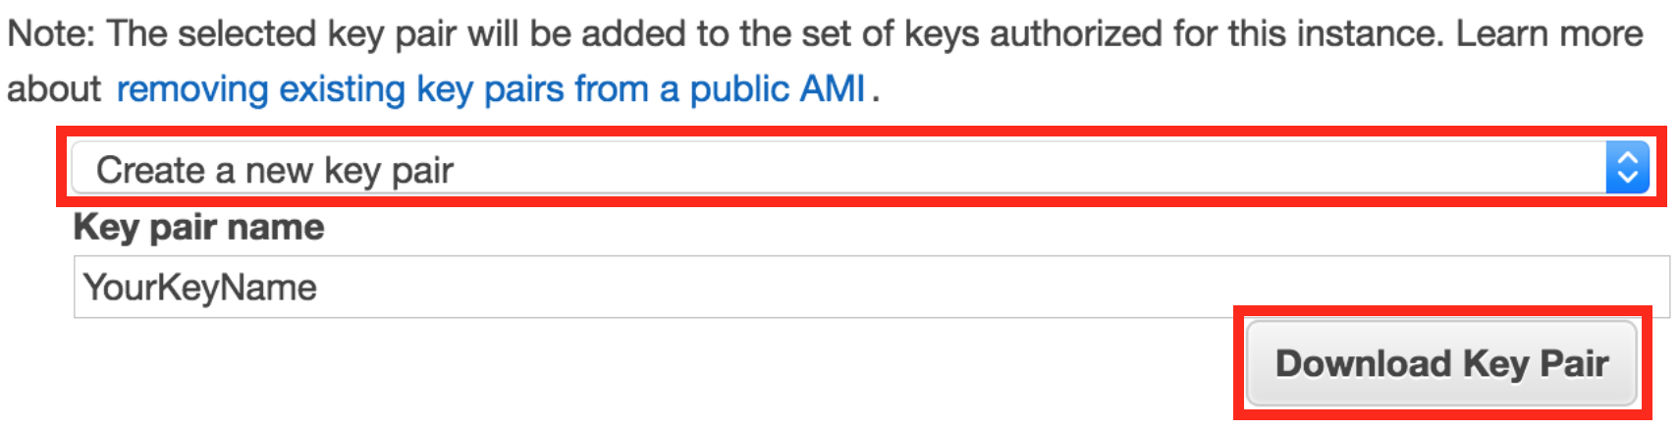
Task: Click the Key pair name label
Action: tap(198, 227)
